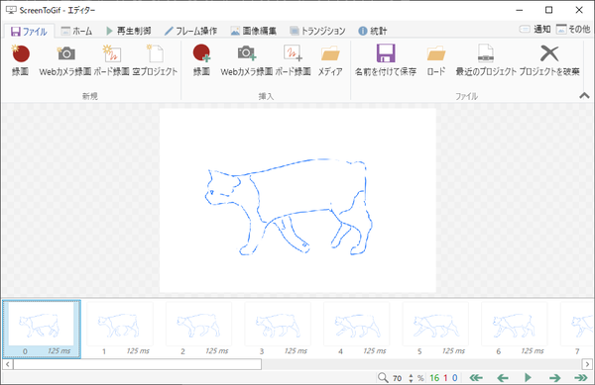This screenshot has width=595, height=385.
Task: Click the frame list horizontal scrollbar thumb
Action: coord(138,364)
